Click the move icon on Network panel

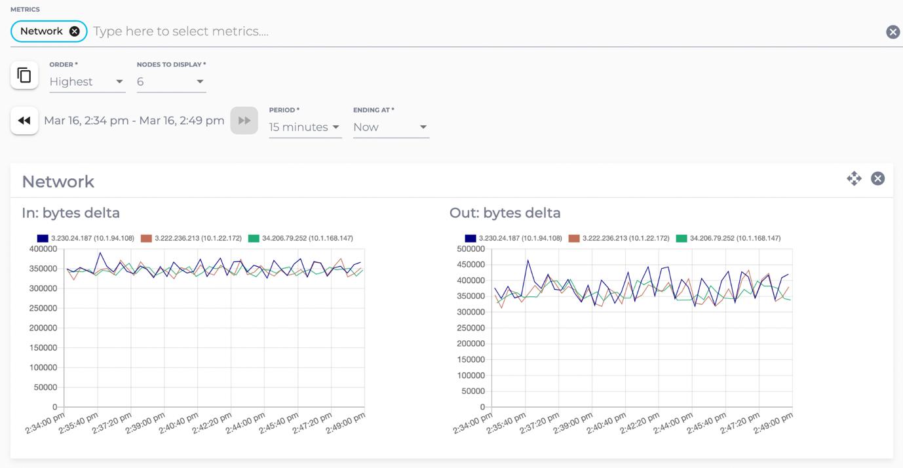click(854, 178)
